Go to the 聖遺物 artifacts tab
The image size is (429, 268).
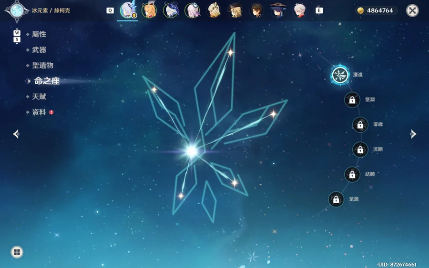click(42, 65)
